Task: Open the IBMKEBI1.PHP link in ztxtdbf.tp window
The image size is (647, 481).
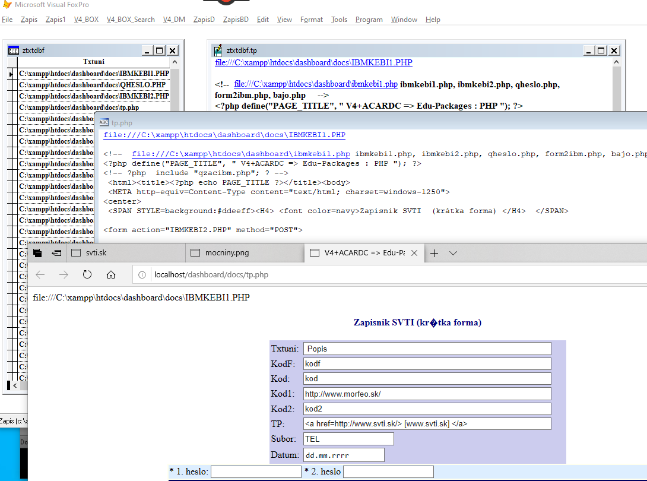Action: [313, 62]
